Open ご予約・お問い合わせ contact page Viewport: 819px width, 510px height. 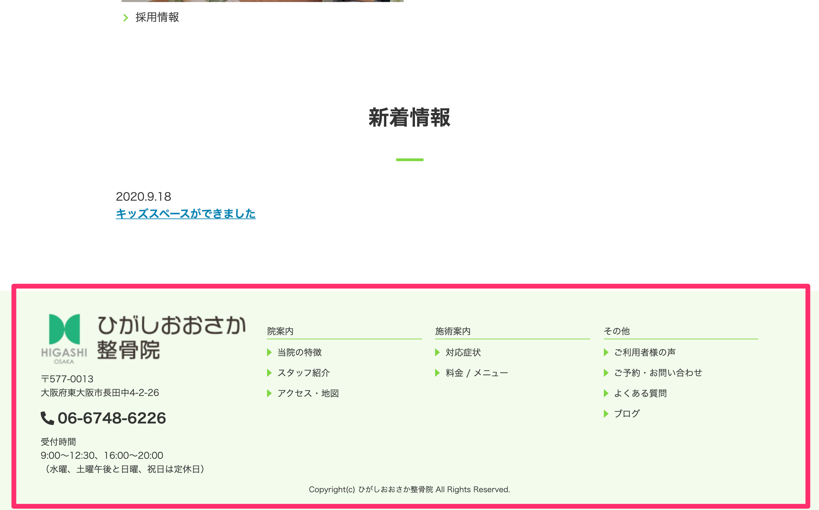point(658,373)
